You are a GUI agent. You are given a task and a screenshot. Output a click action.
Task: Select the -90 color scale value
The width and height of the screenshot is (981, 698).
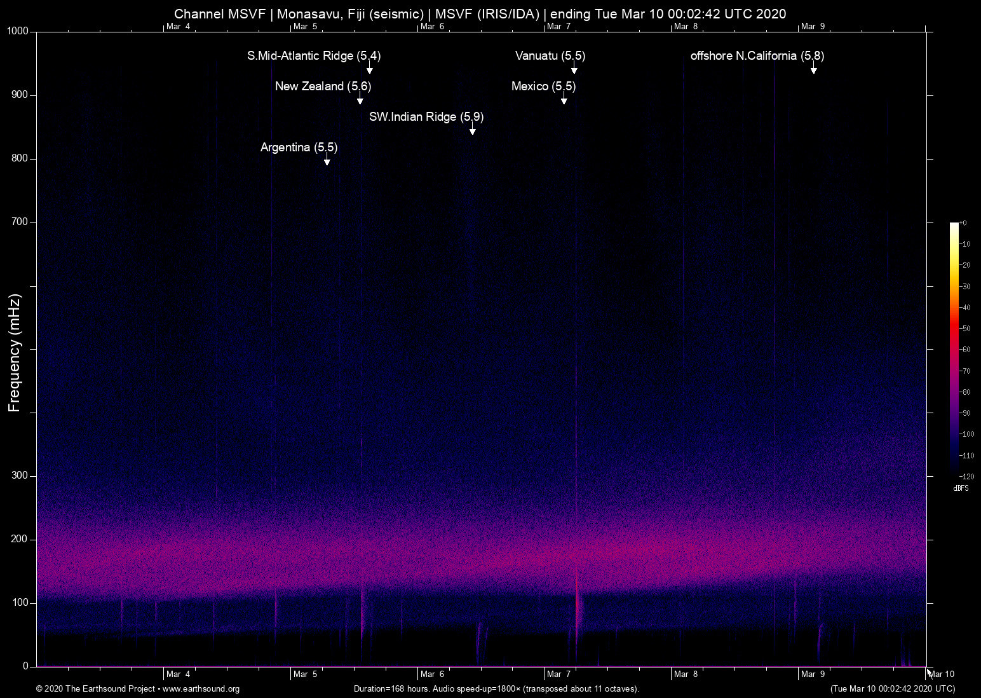tap(965, 413)
